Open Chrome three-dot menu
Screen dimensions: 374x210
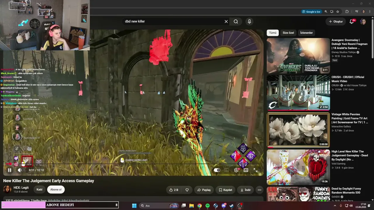tap(369, 12)
